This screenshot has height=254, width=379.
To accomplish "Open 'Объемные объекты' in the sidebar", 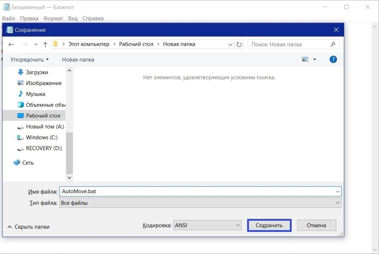I will tap(46, 105).
